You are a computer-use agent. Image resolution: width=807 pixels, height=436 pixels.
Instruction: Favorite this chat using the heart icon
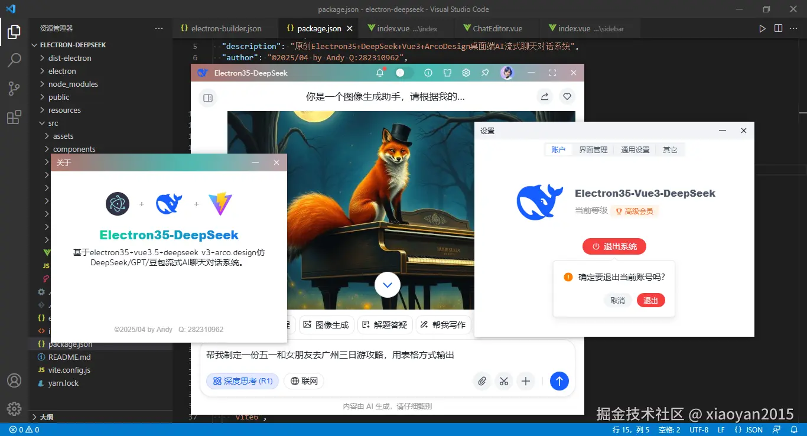(567, 96)
